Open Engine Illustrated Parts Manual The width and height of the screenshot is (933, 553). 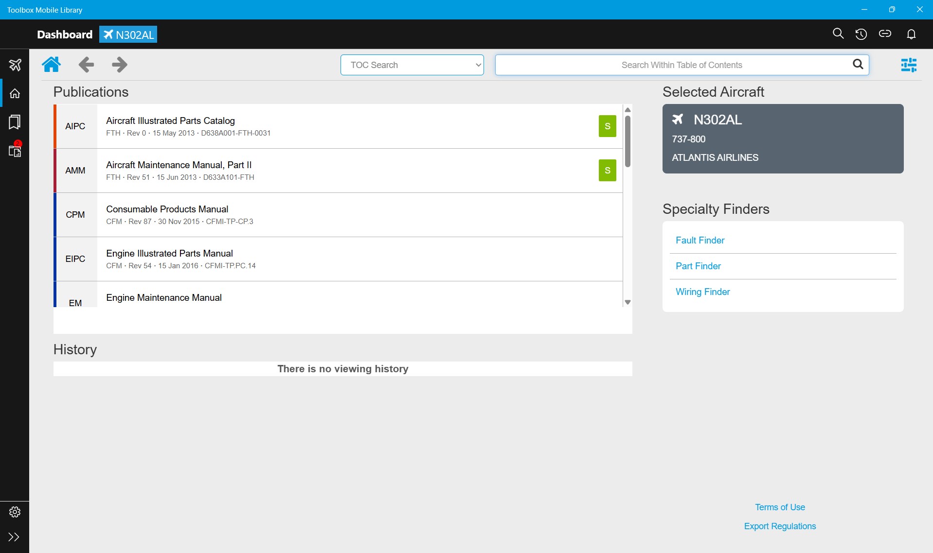[x=338, y=259]
